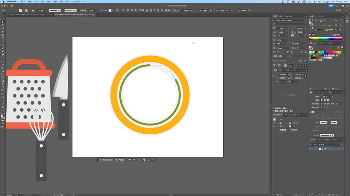Select the Direct Selection tool
The width and height of the screenshot is (350, 196).
point(3,22)
